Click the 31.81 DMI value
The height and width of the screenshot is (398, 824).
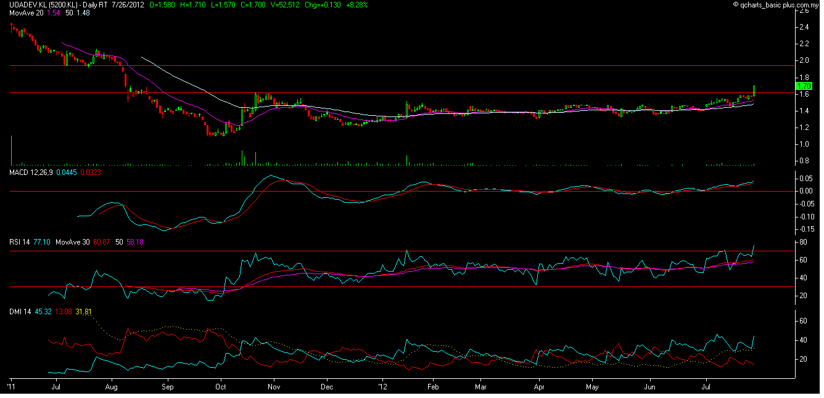click(x=83, y=312)
